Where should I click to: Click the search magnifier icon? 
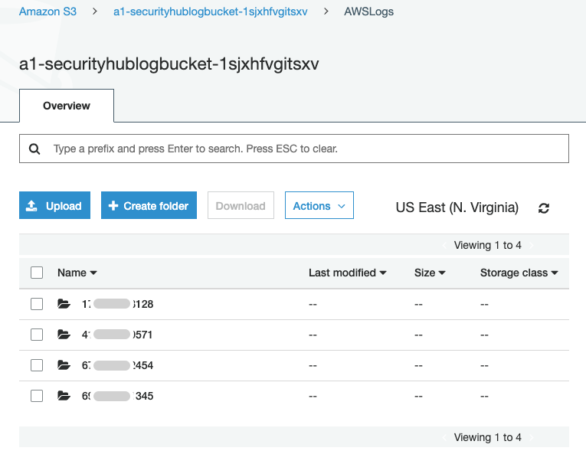[34, 149]
